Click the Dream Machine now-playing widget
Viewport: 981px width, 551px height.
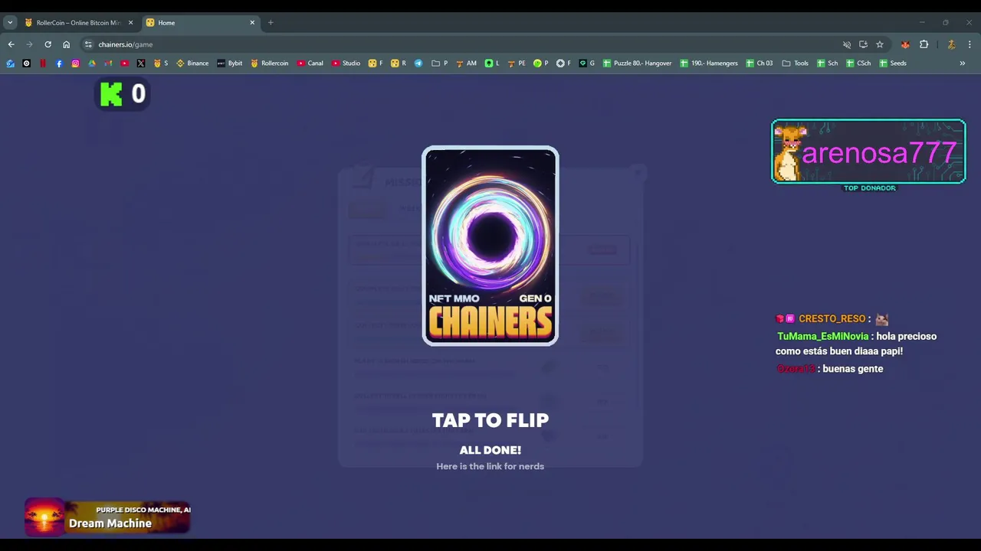[107, 517]
